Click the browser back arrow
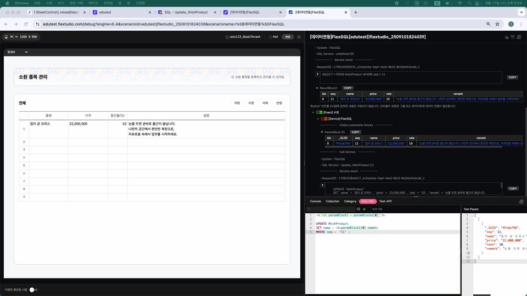The width and height of the screenshot is (527, 296). [x=6, y=24]
